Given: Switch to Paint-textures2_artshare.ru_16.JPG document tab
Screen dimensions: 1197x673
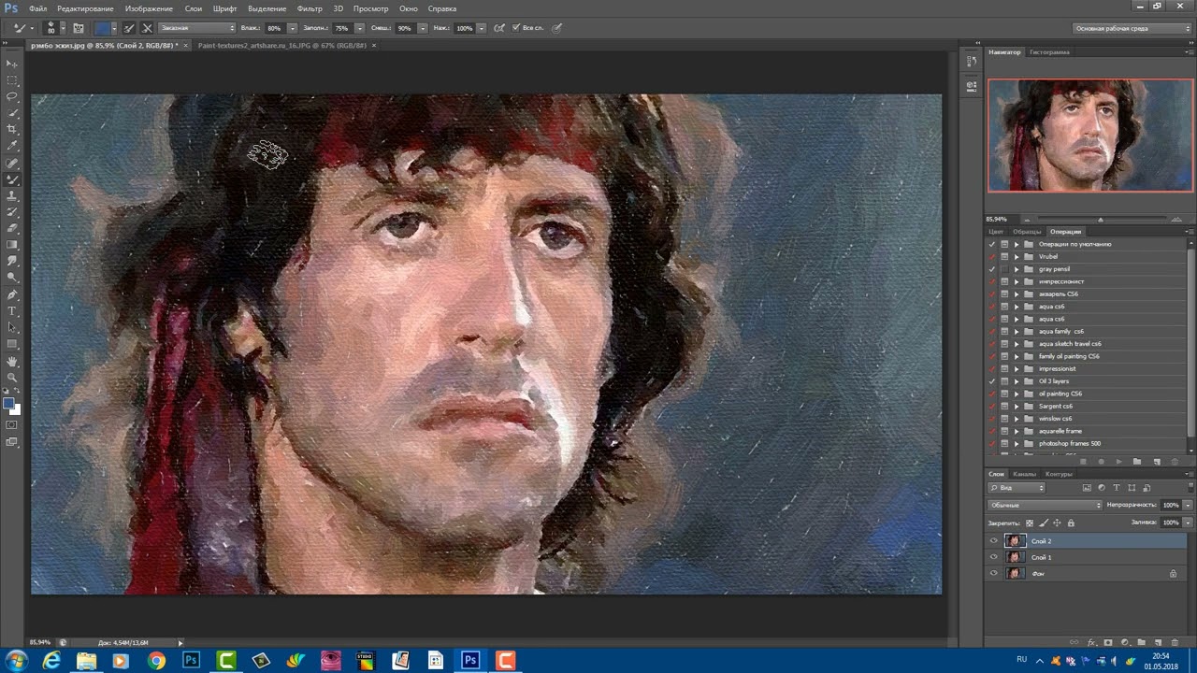Looking at the screenshot, I should click(281, 45).
